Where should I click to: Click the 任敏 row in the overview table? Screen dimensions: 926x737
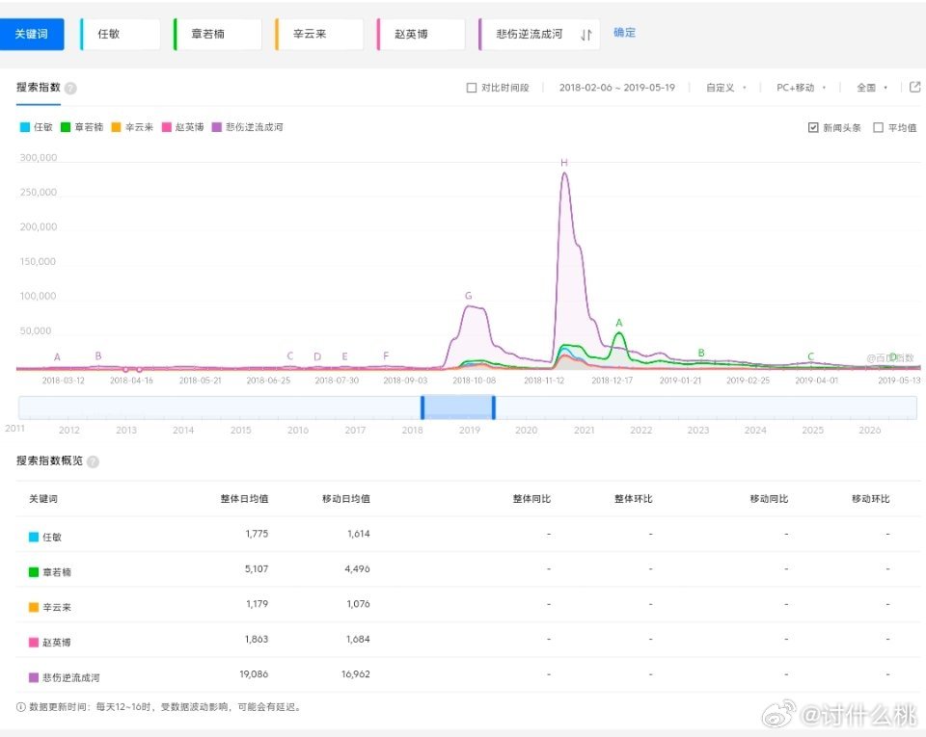coord(468,534)
